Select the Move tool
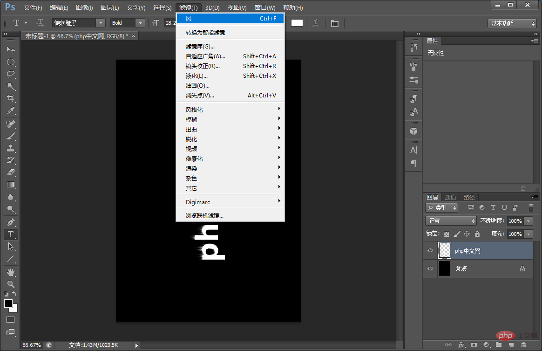Viewport: 542px width, 351px height. (11, 49)
